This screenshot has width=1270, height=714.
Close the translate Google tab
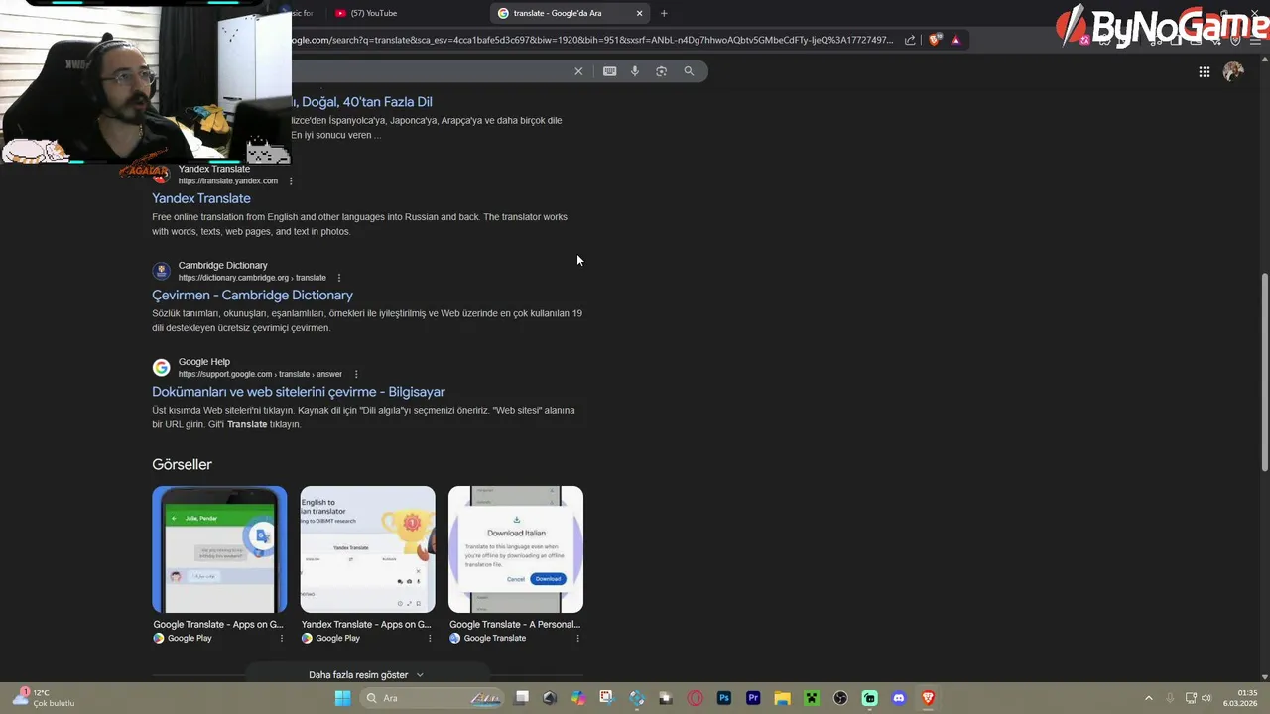[639, 13]
